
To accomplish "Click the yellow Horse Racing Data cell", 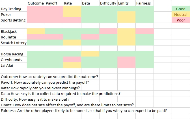I will click(x=90, y=54).
